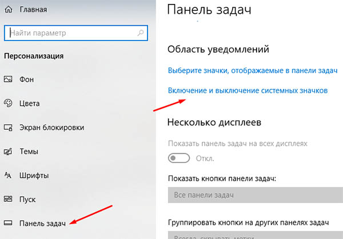Screen dimensions: 343x239
Task: Toggle Показать панель задач на всех дисплеях
Action: click(x=179, y=158)
